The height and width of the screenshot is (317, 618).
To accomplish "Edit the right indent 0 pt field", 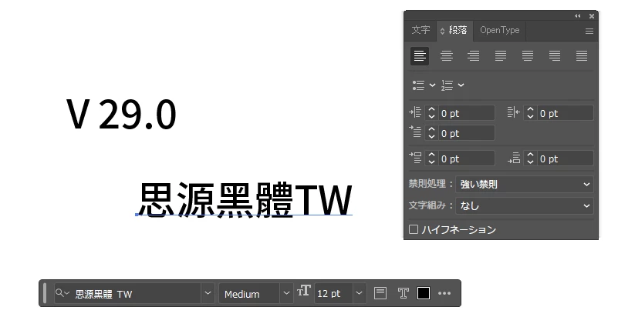I will [x=565, y=113].
